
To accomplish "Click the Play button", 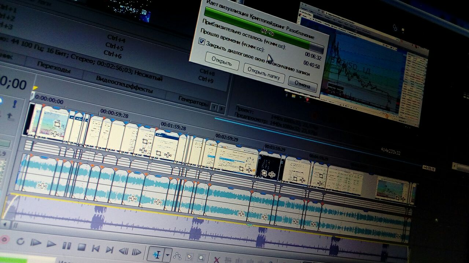I will pos(51,244).
